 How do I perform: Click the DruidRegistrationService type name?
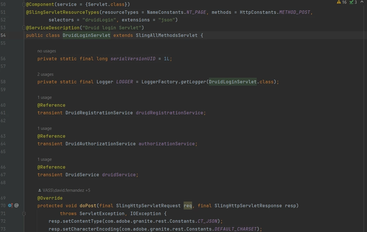pyautogui.click(x=99, y=113)
